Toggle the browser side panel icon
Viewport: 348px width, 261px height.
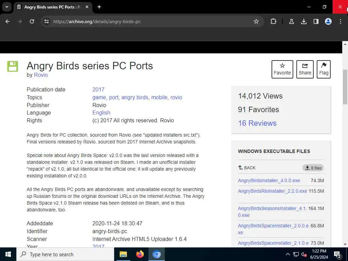[x=316, y=21]
